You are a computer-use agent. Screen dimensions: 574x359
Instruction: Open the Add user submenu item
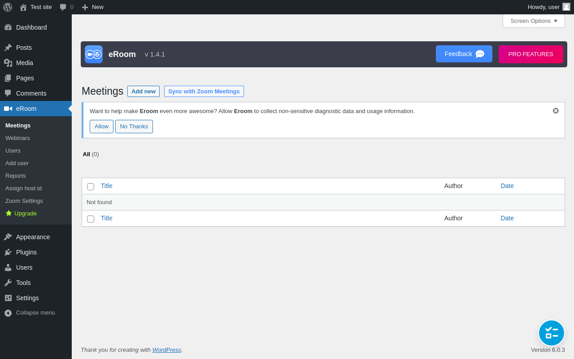click(17, 163)
